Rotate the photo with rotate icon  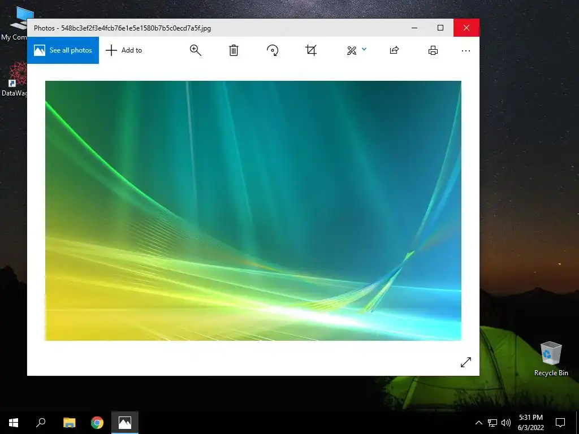273,50
